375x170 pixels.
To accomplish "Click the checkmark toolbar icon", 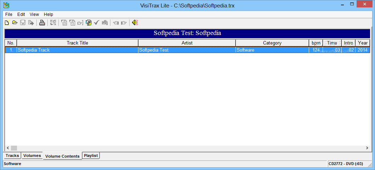I will point(97,23).
